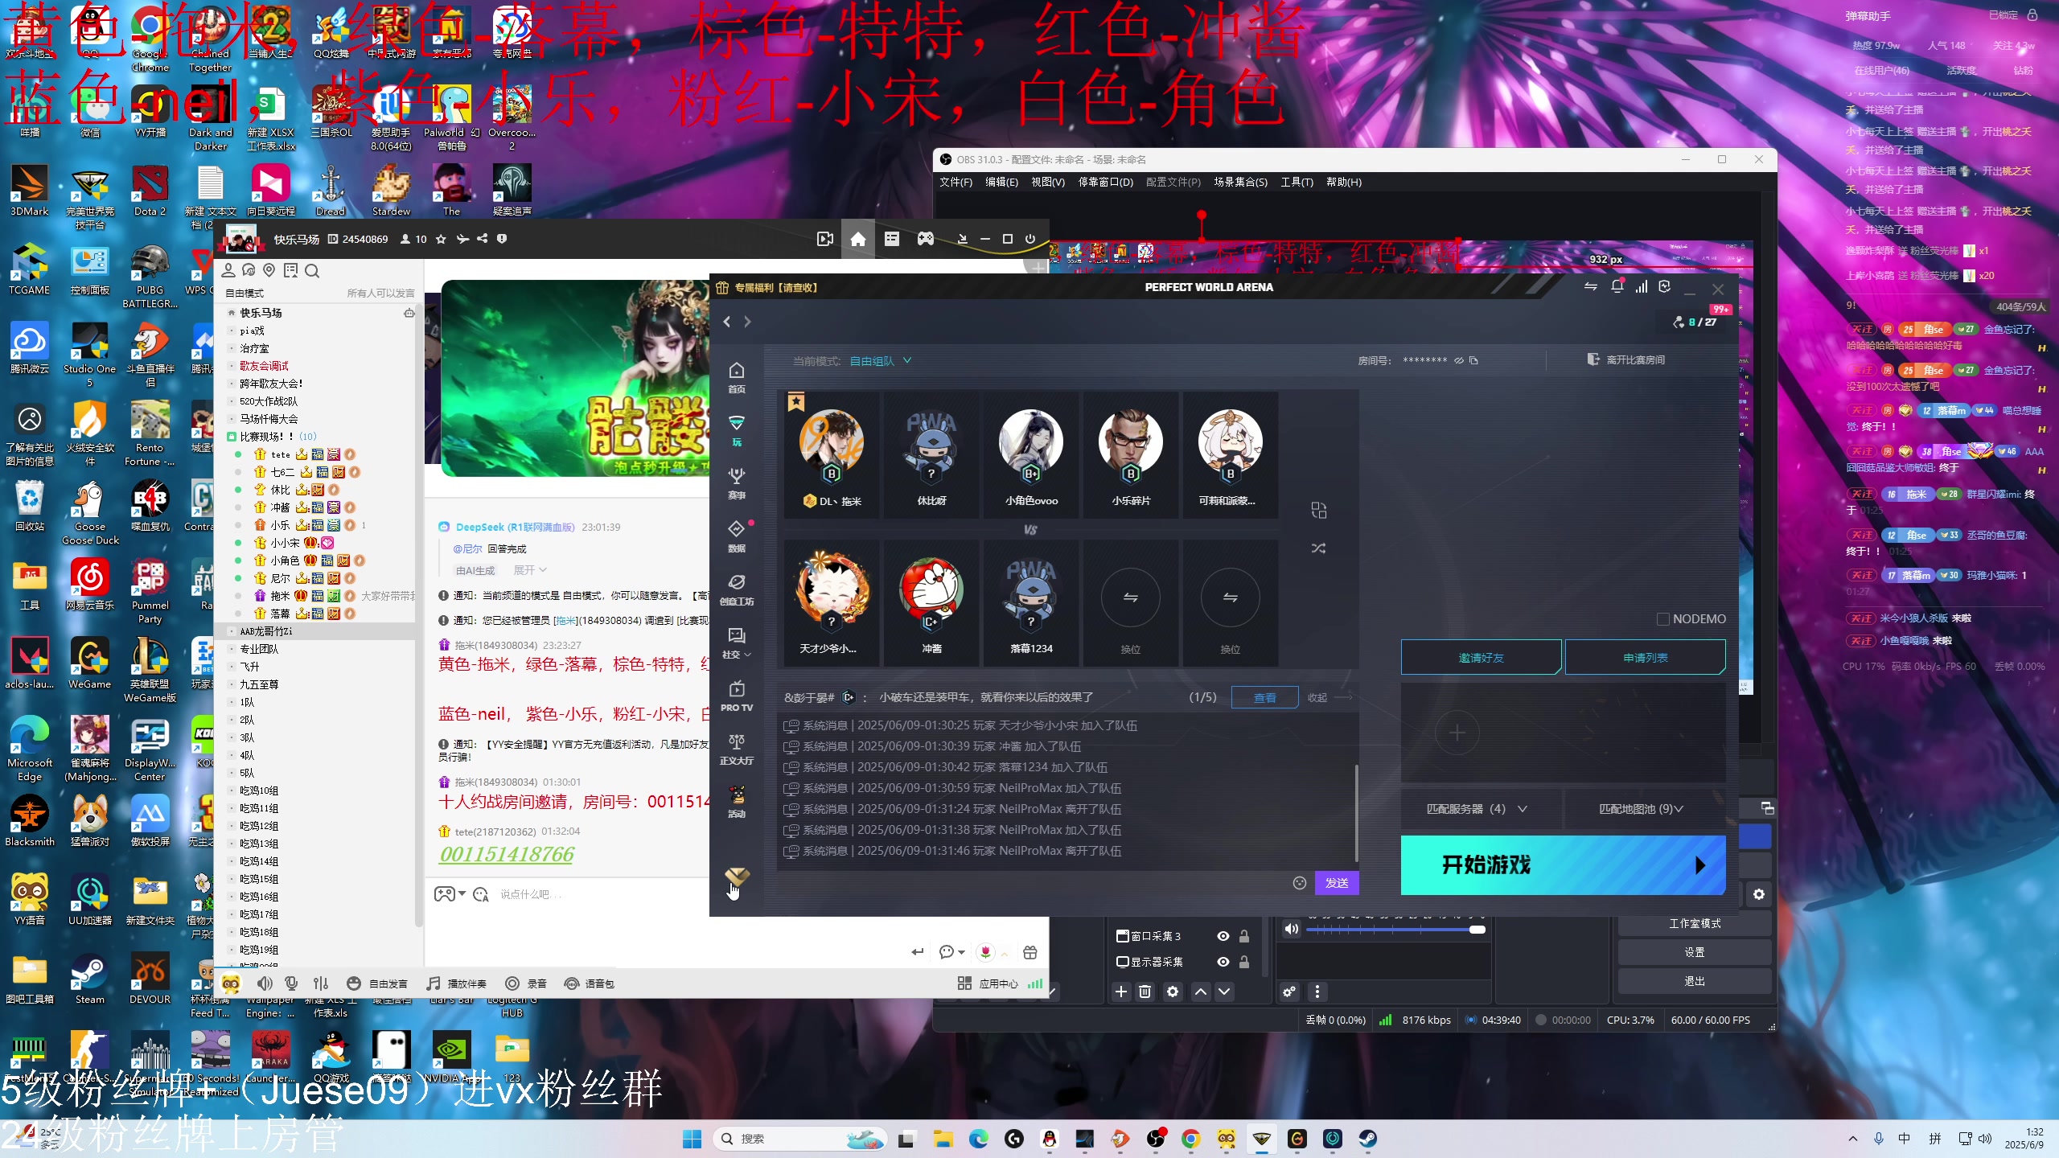Open the dropdown next to YY chat gamepad icon
This screenshot has height=1158, width=2059.
click(x=462, y=894)
